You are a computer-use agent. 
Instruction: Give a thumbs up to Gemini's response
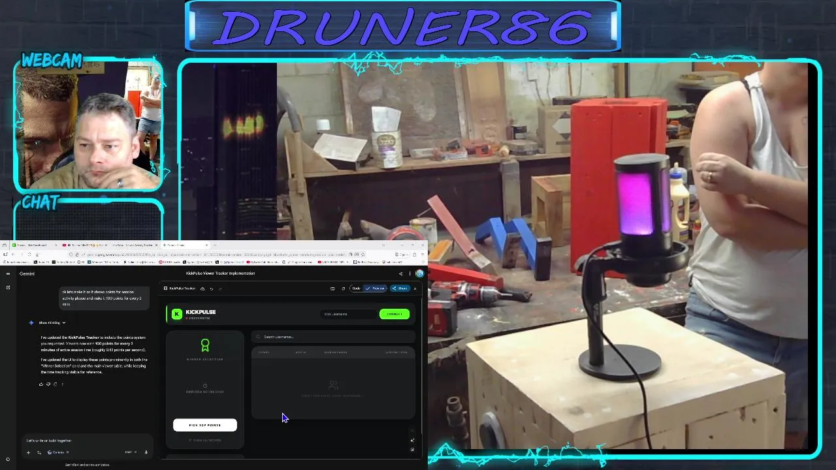41,384
